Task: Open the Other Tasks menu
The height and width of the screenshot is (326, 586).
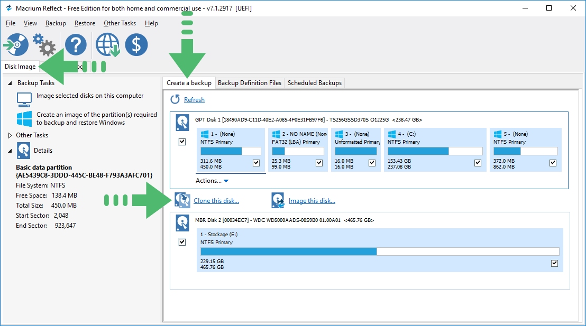Action: (x=120, y=23)
